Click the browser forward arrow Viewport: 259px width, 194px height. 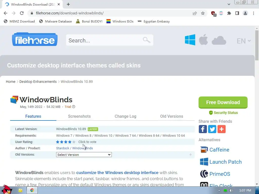[14, 13]
